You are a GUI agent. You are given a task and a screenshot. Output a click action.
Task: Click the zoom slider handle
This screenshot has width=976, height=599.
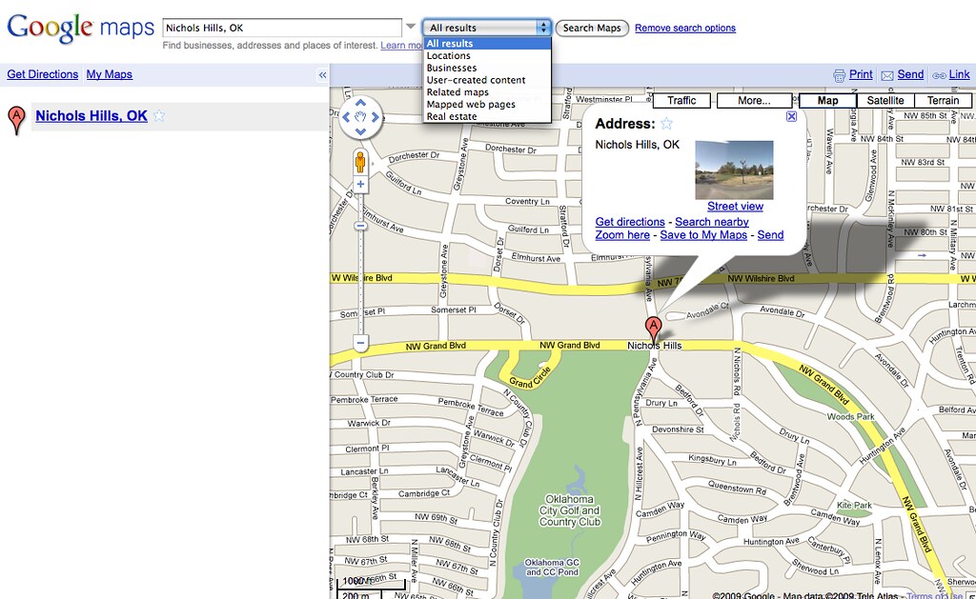point(361,226)
